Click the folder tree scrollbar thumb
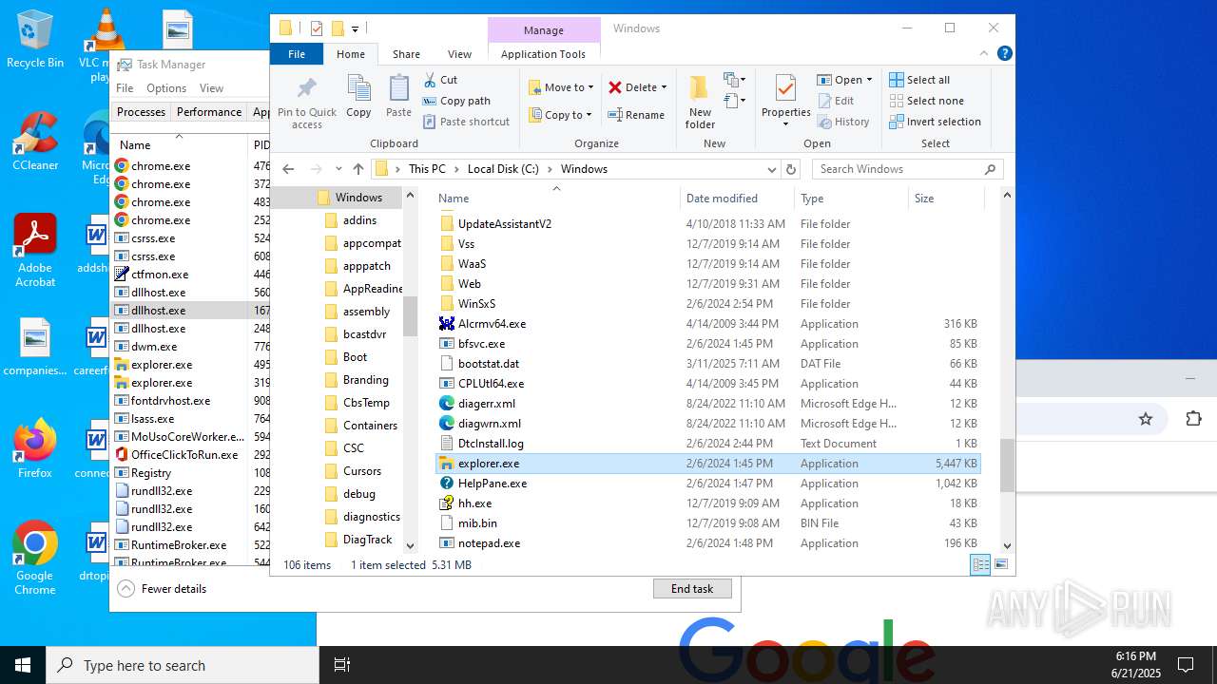 (x=411, y=315)
